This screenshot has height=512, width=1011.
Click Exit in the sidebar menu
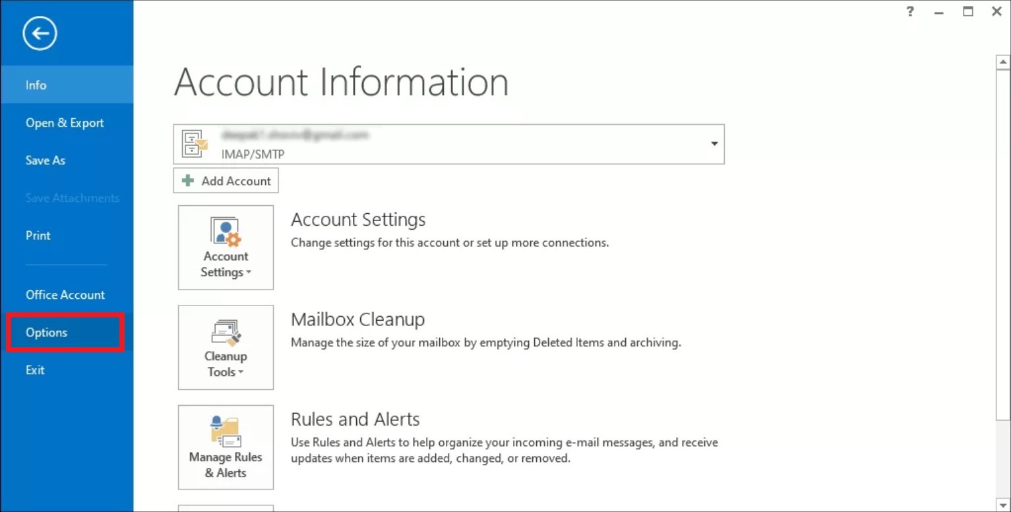36,370
